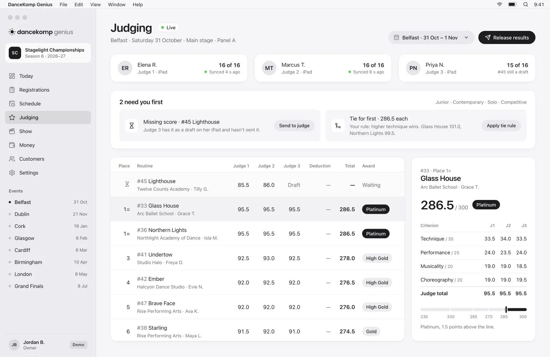Open the Priya N. Judge 3 card
The image size is (550, 357).
467,68
